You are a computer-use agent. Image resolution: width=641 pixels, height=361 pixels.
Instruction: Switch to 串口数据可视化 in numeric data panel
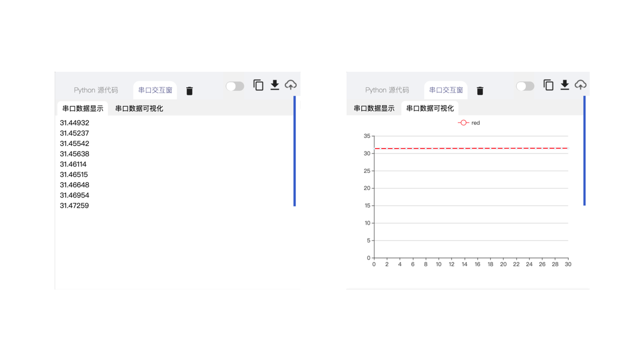[x=139, y=109]
